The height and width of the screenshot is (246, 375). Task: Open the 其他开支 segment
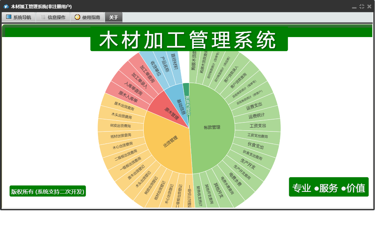(218, 190)
